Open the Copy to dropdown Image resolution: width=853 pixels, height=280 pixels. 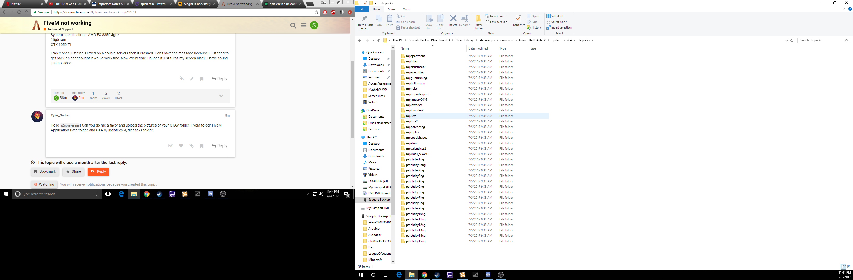440,22
